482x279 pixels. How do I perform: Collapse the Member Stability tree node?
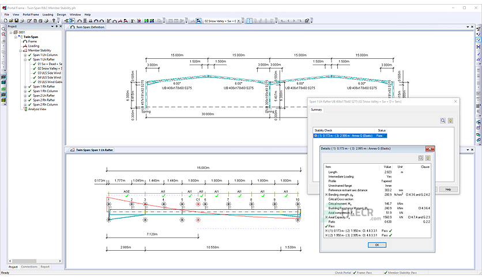click(x=21, y=50)
